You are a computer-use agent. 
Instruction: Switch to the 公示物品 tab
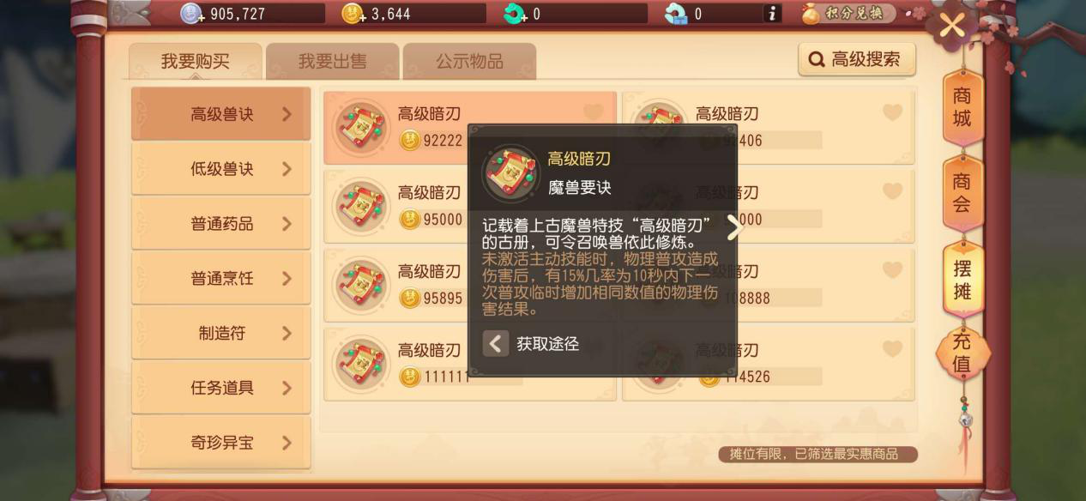coord(469,62)
